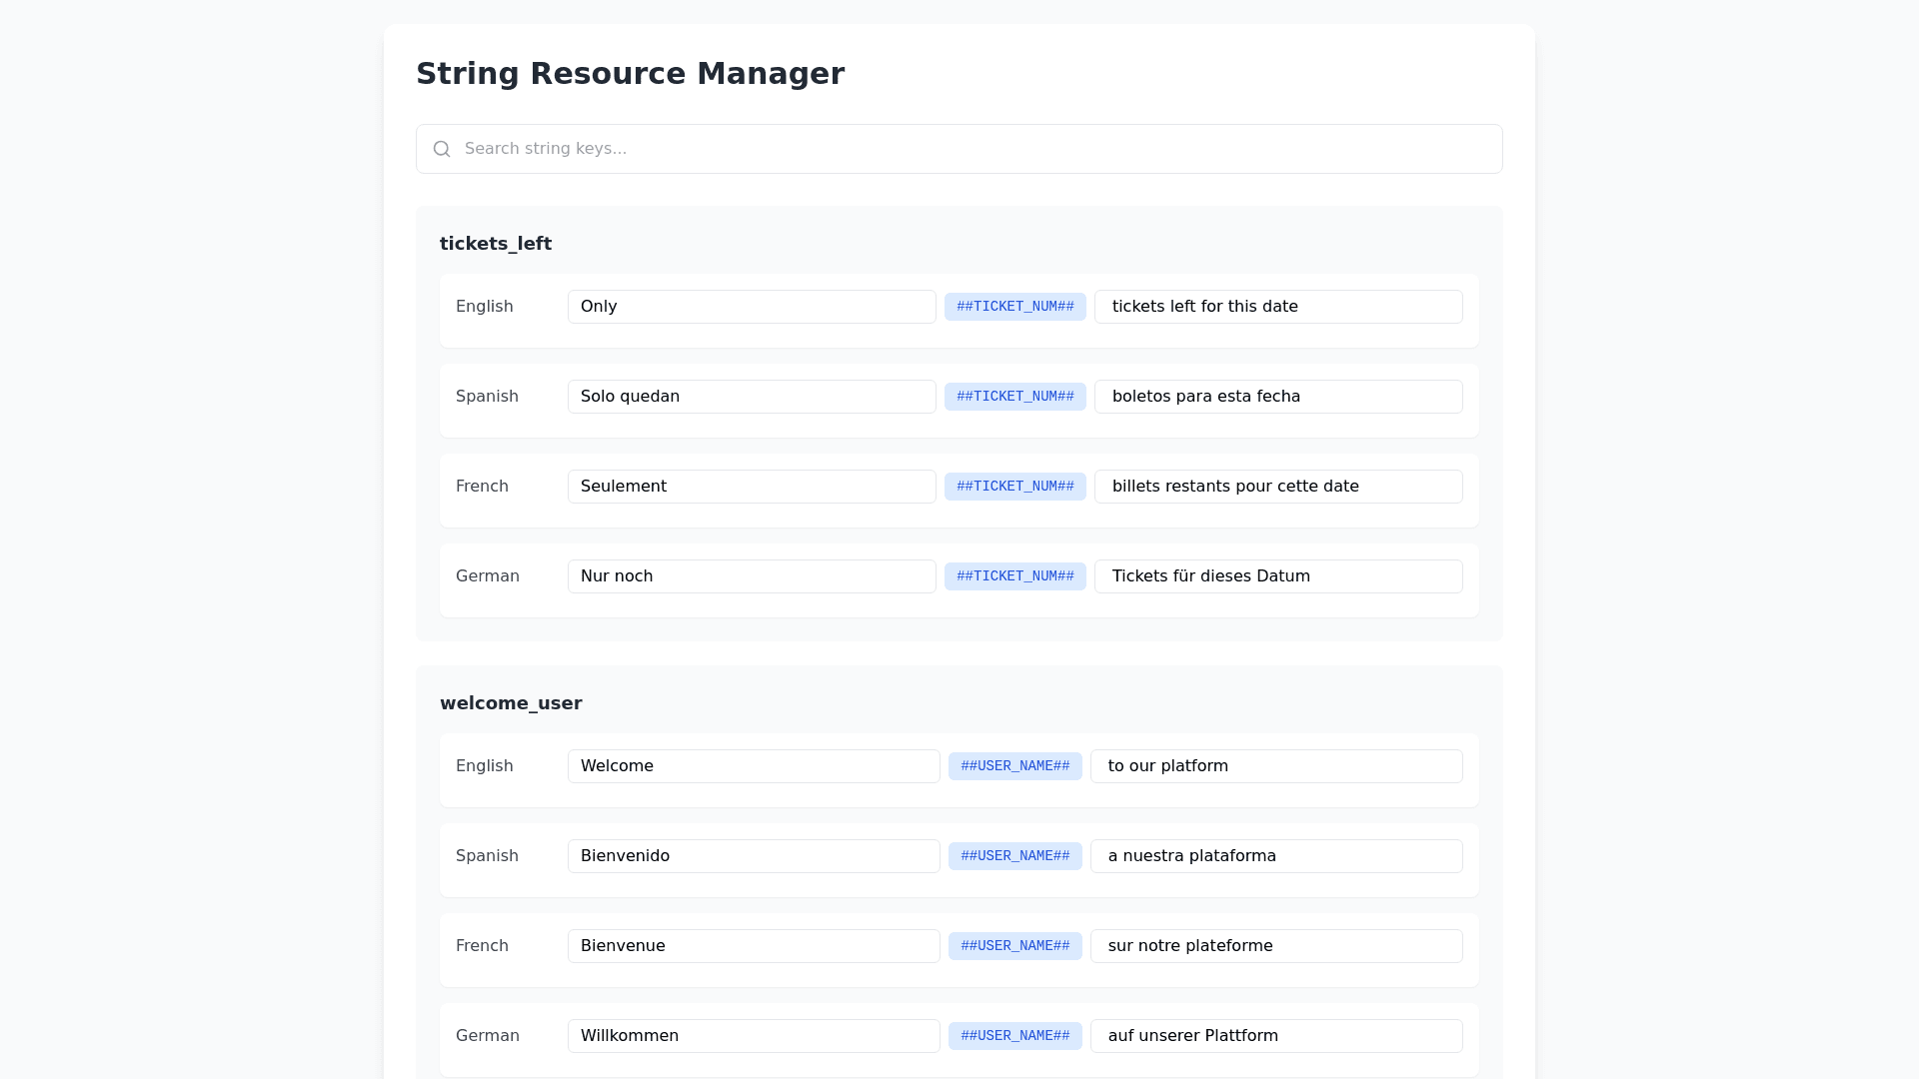Select Spanish TICKET_NUM placeholder chip
Screen dimensions: 1919x1079
click(x=1014, y=397)
